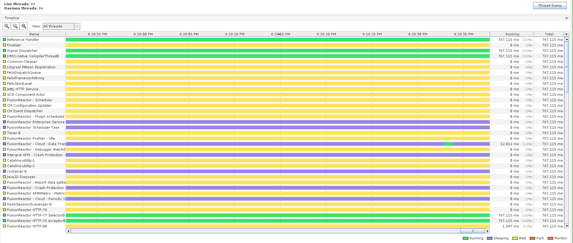The width and height of the screenshot is (573, 243).
Task: Click the Signal Dispatcher green timeline bar
Action: (278, 51)
